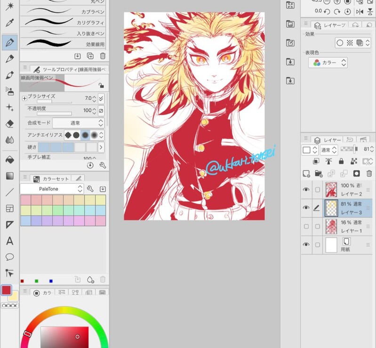Flip canvas horizontally
The width and height of the screenshot is (376, 348).
pos(360,11)
